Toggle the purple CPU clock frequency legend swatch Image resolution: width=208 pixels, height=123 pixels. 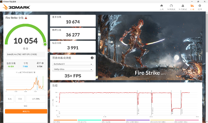click(138, 120)
